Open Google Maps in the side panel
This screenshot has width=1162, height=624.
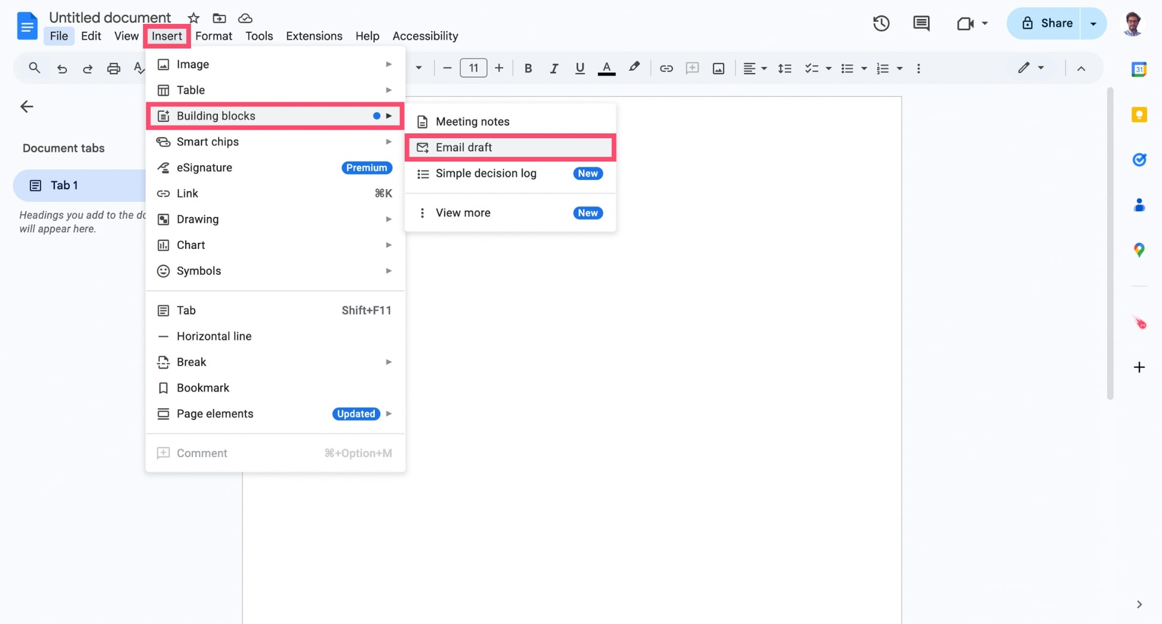coord(1140,250)
